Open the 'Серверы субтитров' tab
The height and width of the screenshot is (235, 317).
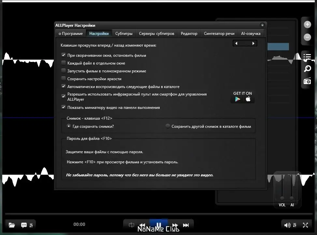(156, 34)
